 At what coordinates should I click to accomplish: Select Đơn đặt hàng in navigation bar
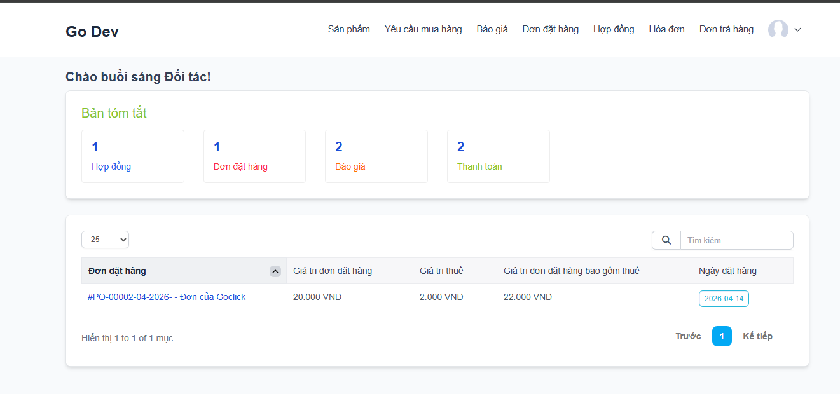pos(550,29)
